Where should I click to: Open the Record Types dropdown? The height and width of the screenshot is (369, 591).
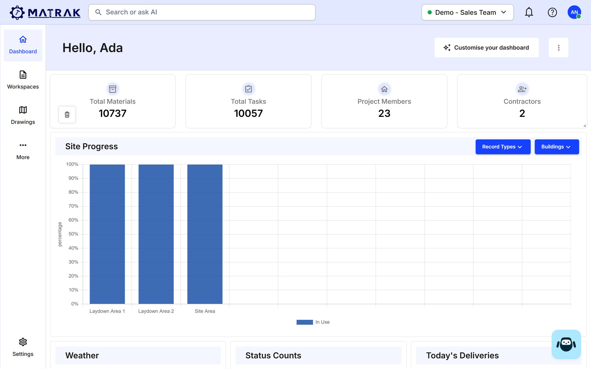[x=503, y=147]
